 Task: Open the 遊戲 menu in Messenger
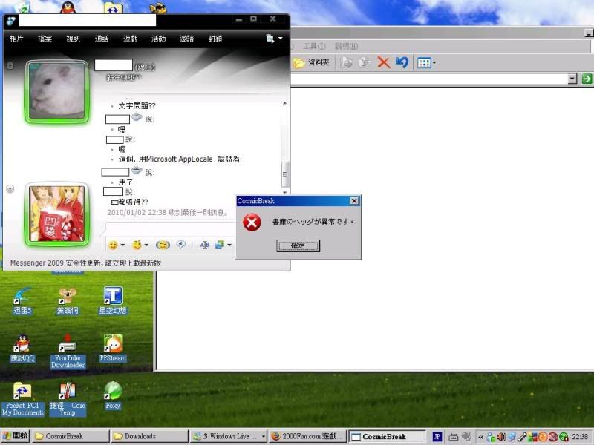[130, 39]
